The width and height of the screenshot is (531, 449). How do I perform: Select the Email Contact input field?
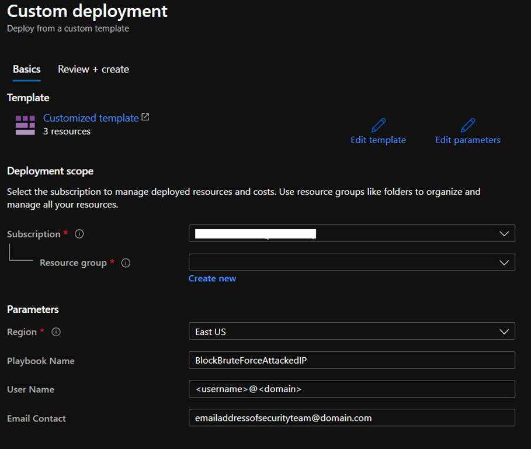pos(352,418)
